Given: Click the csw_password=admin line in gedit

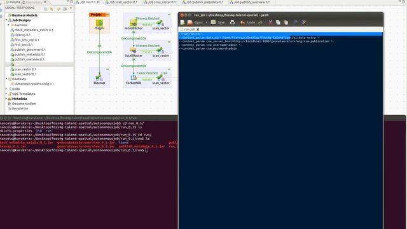Looking at the screenshot, I should [x=208, y=48].
